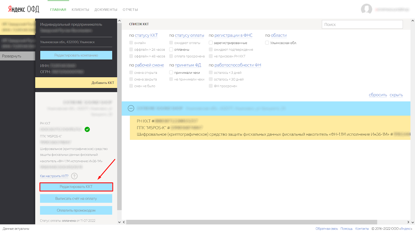Click left panel vertical scrollbar thumb
Image resolution: width=415 pixels, height=233 pixels.
click(x=119, y=116)
